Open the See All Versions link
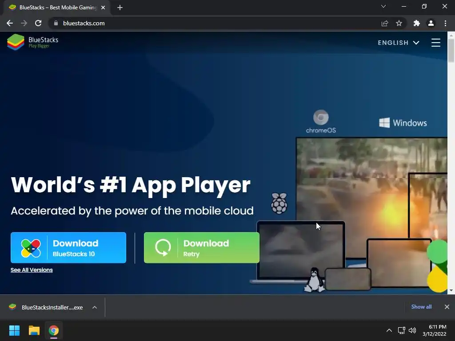 [x=32, y=270]
